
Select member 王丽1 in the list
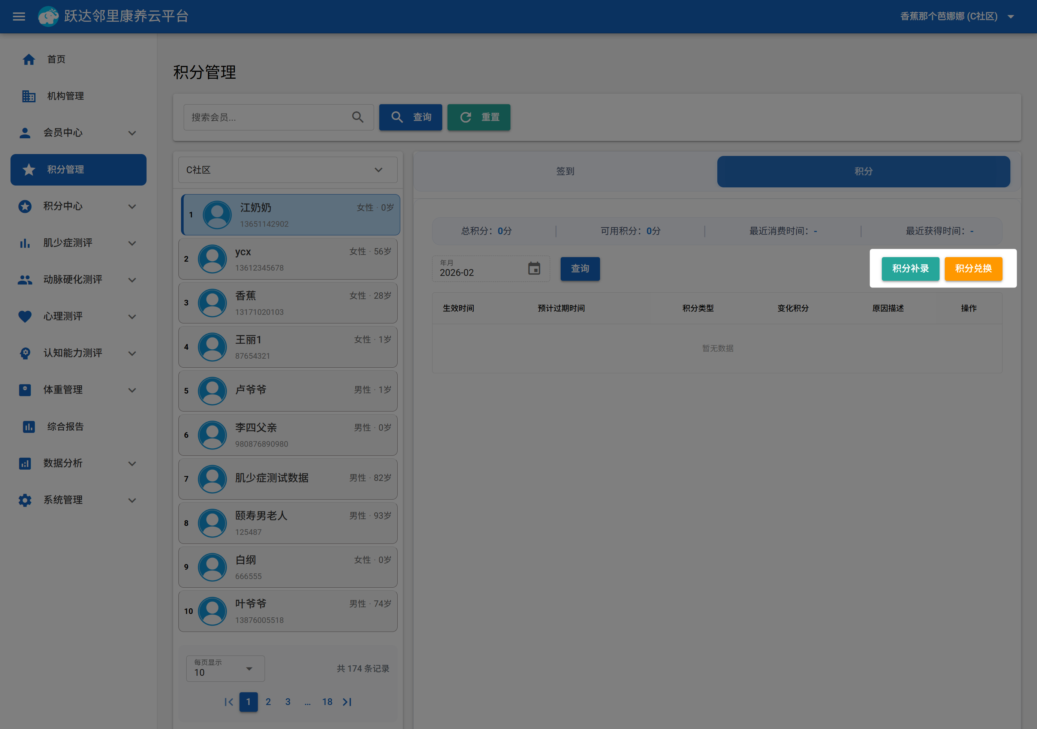[288, 347]
